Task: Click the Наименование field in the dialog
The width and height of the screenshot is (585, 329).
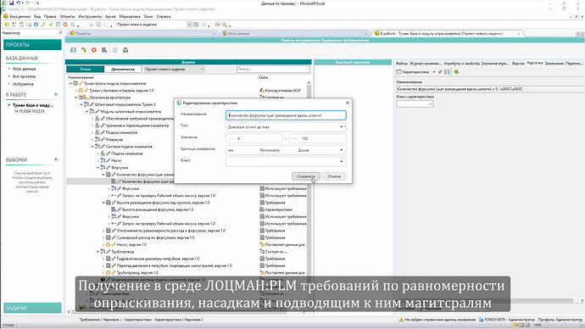Action: pyautogui.click(x=286, y=115)
